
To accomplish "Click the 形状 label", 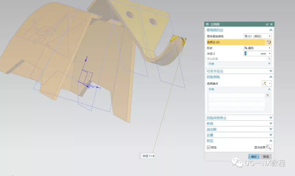I will [x=210, y=48].
